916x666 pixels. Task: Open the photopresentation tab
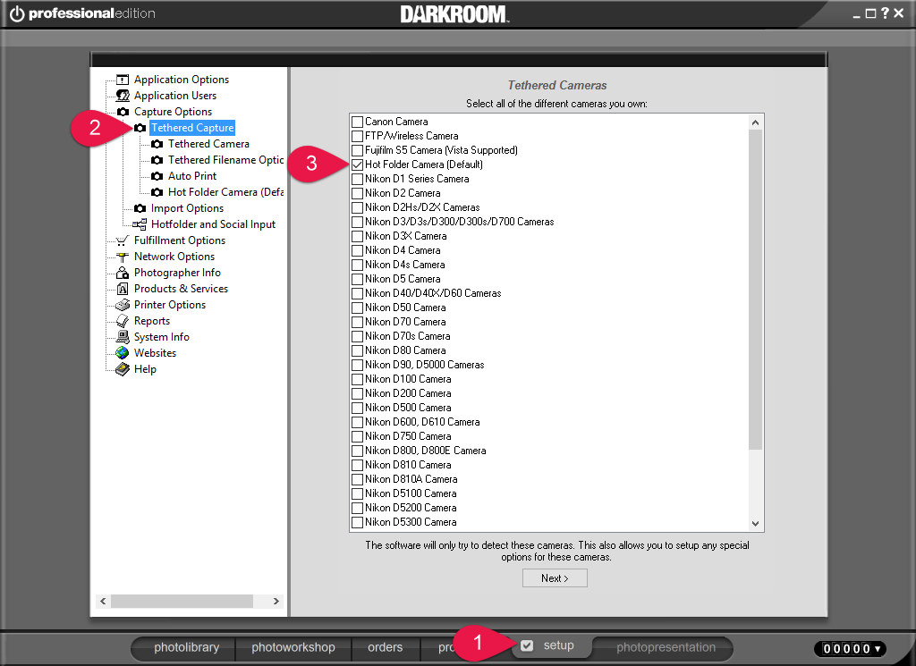pos(666,647)
